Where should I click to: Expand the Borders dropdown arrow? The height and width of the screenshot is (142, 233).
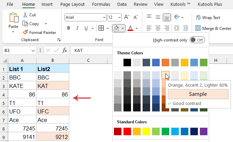tap(107, 28)
